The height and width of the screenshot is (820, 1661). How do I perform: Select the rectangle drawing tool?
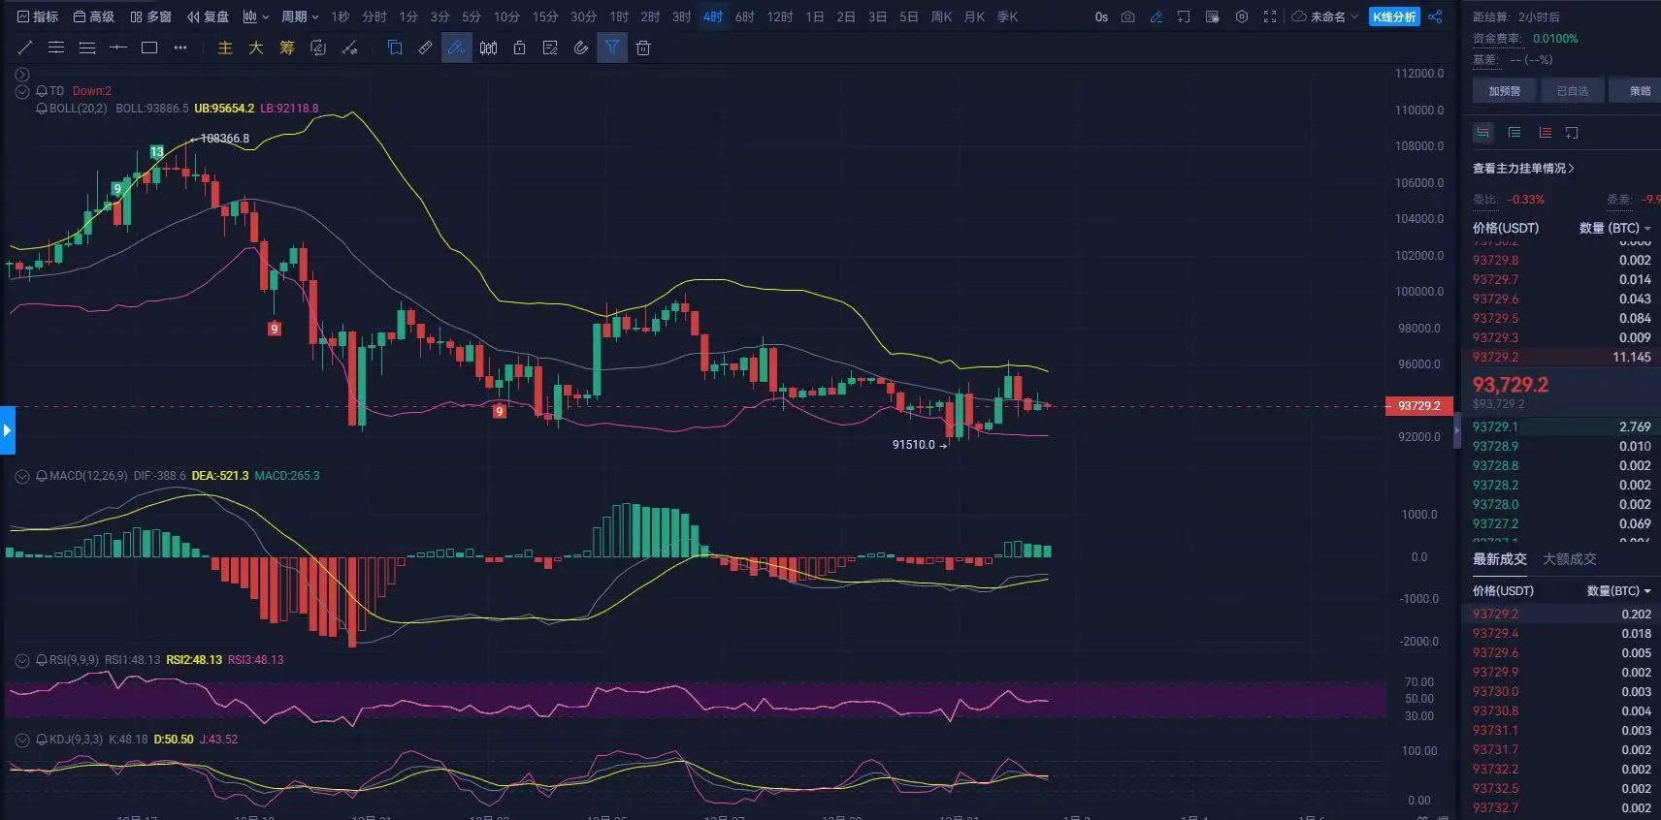[149, 47]
